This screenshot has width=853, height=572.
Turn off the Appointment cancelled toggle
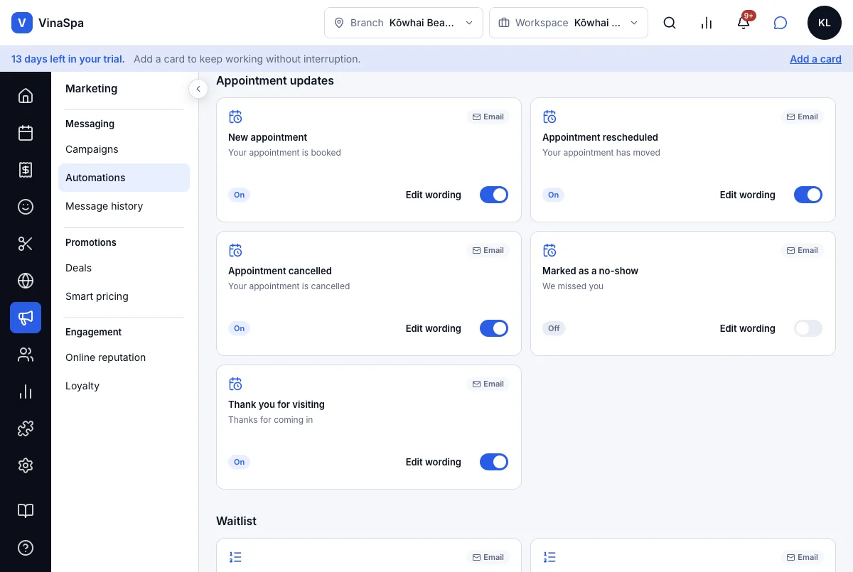[494, 328]
